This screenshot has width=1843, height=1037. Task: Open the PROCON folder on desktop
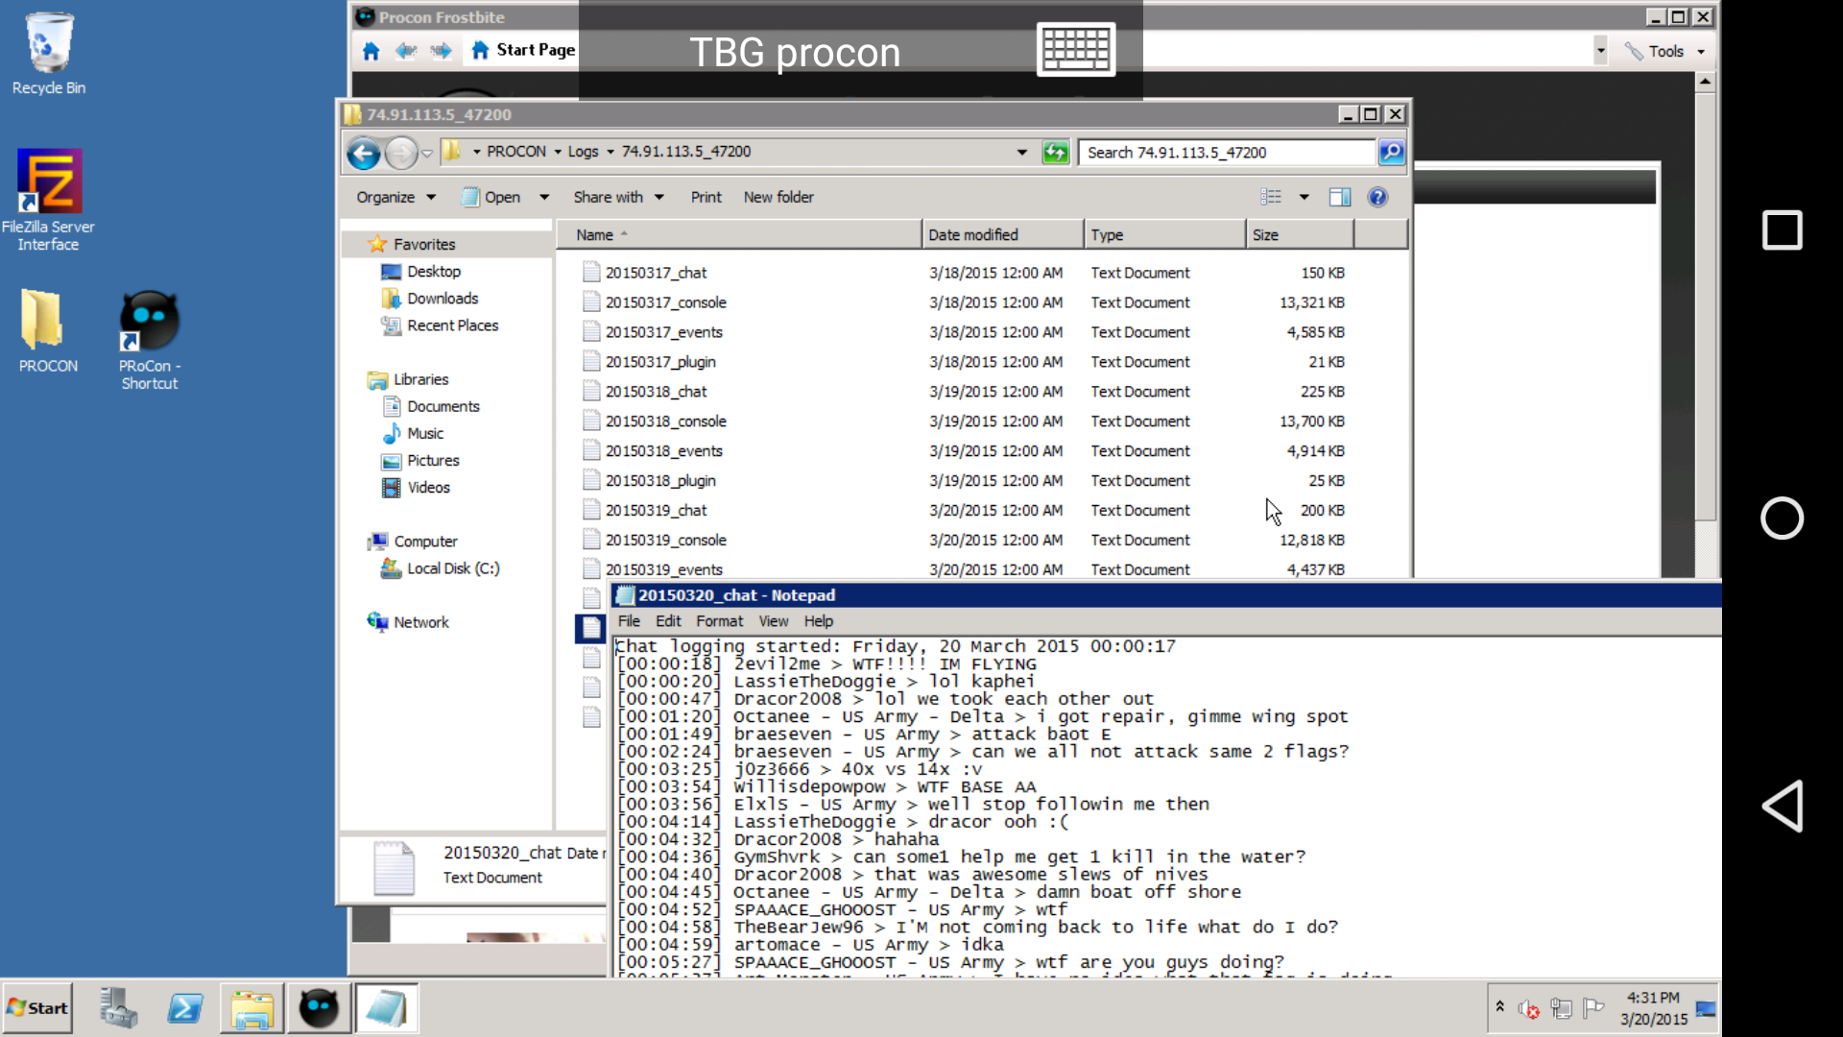[47, 331]
